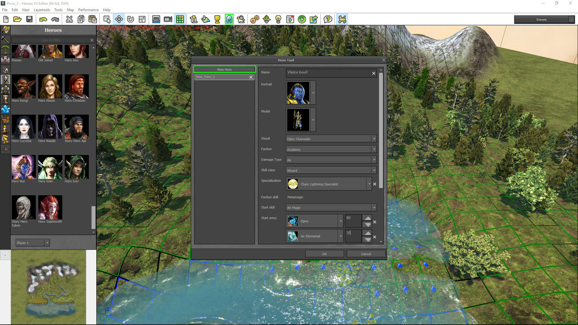Open map folder icon in toolbar
578x325 pixels.
pos(17,20)
